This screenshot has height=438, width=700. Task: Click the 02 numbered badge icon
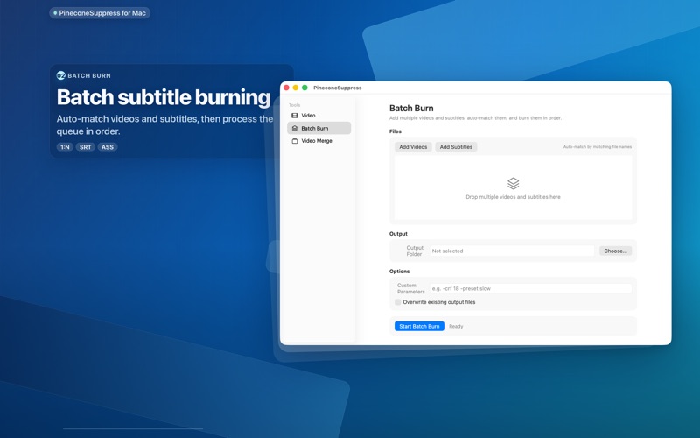[x=60, y=75]
